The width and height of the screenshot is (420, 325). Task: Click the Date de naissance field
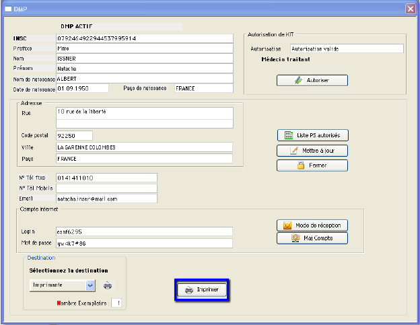(x=83, y=88)
